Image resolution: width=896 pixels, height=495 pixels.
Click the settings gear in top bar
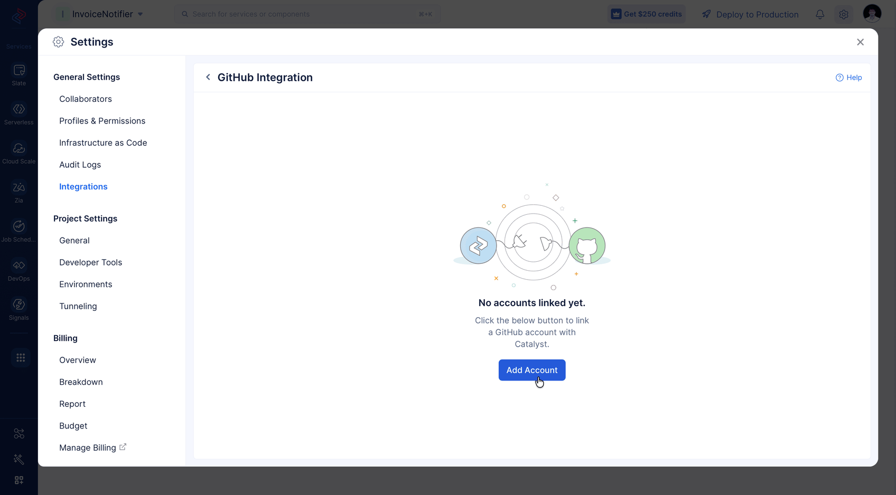coord(844,14)
